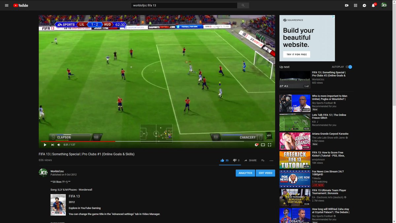
Task: Open Fox News Live Stream thumbnail
Action: pyautogui.click(x=295, y=179)
